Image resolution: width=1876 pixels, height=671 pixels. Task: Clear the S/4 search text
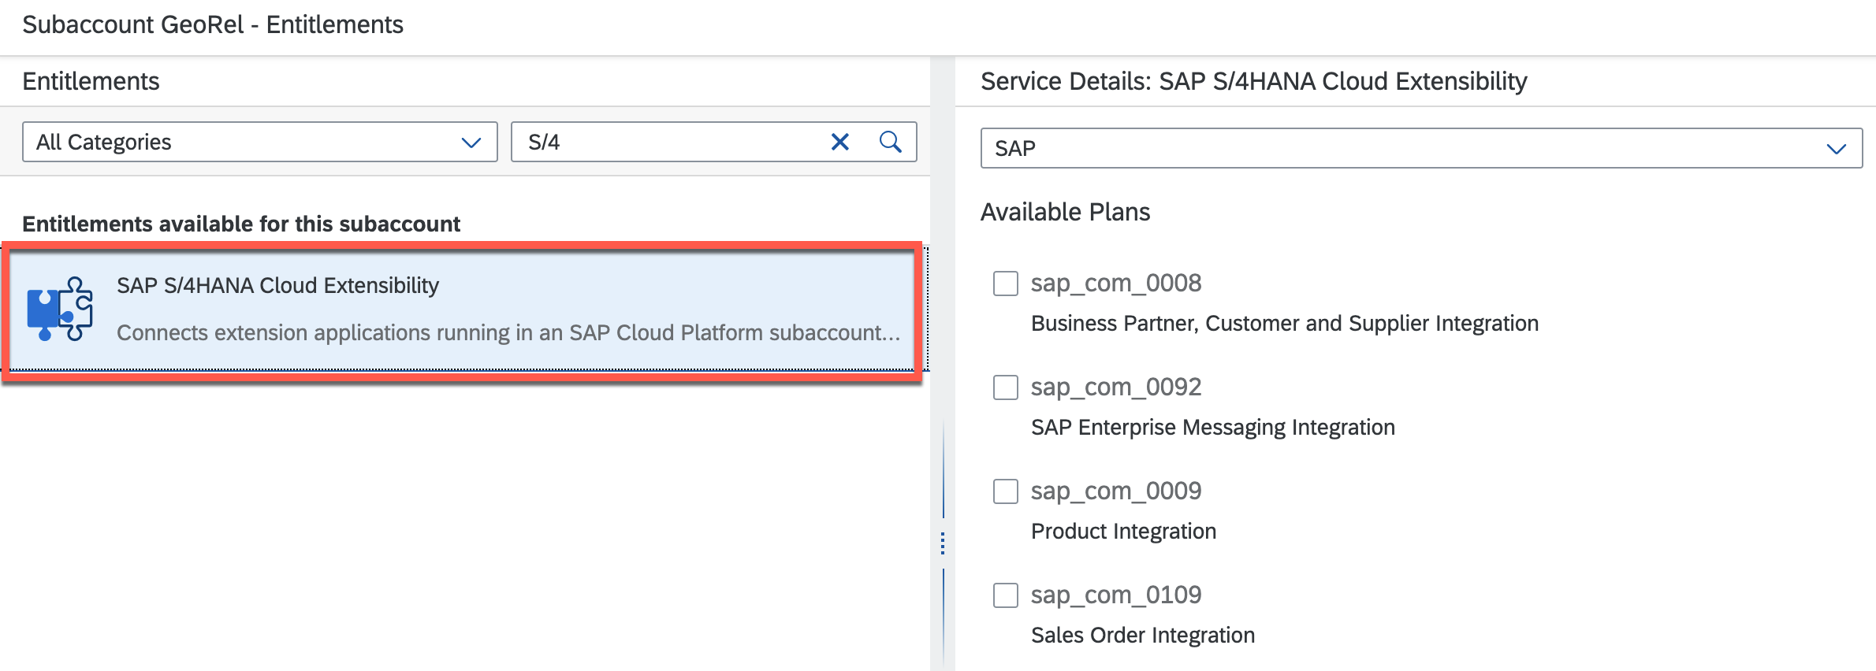840,142
